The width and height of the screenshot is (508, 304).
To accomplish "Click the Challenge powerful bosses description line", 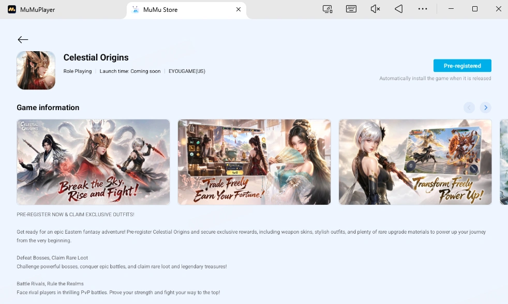I will [122, 266].
